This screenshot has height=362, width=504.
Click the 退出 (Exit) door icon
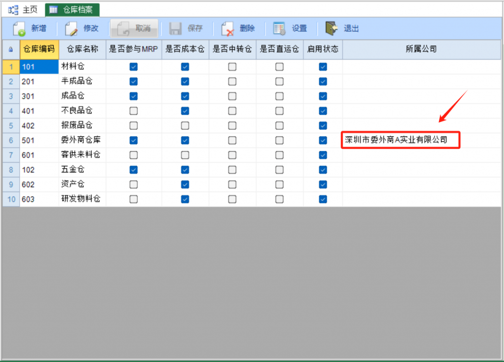[332, 29]
